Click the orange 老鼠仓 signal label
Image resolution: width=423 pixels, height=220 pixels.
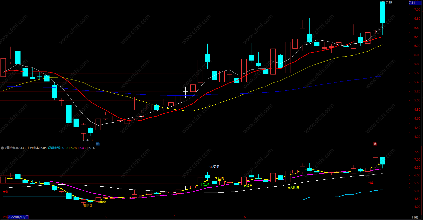point(88,205)
